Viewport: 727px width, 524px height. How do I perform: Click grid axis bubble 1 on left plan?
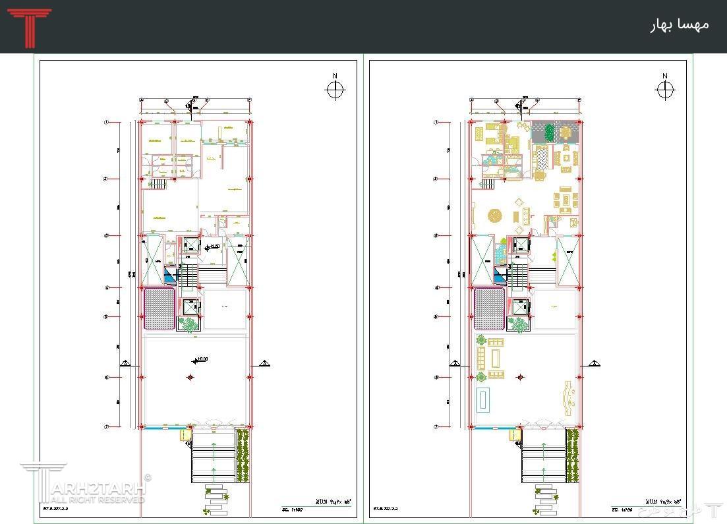click(105, 122)
